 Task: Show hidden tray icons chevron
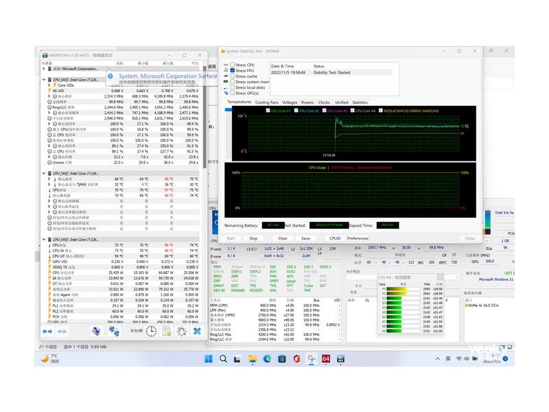[x=437, y=358]
